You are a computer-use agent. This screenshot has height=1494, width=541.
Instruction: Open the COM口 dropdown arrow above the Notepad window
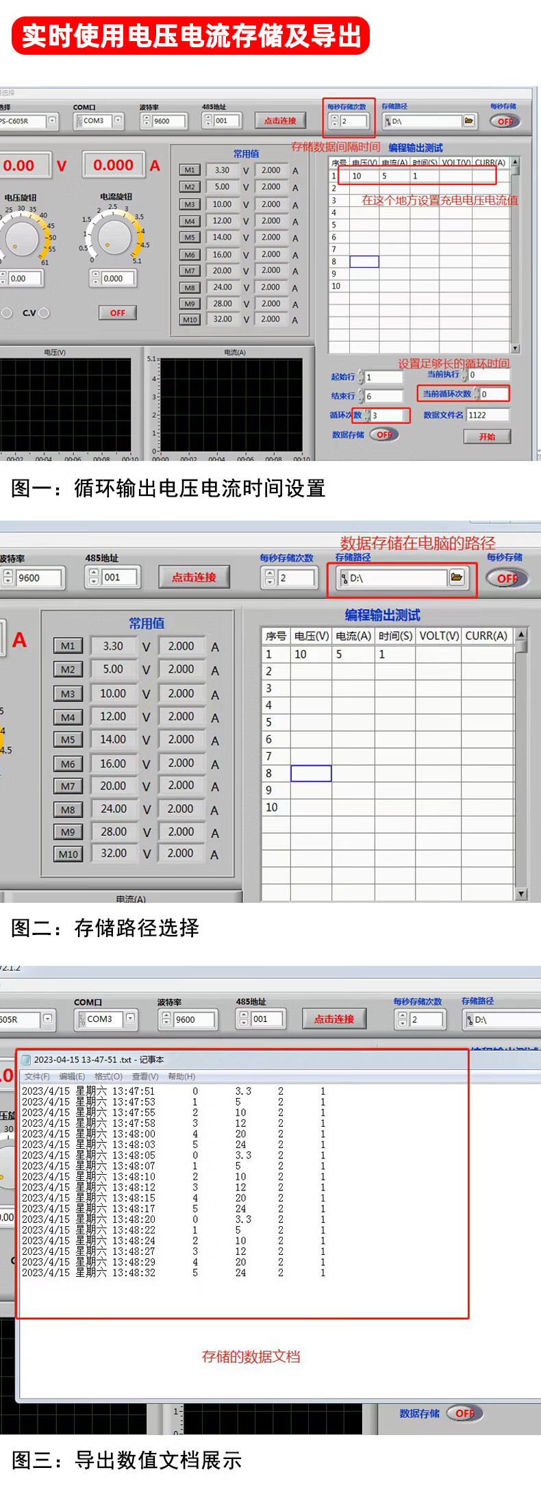(x=130, y=1019)
